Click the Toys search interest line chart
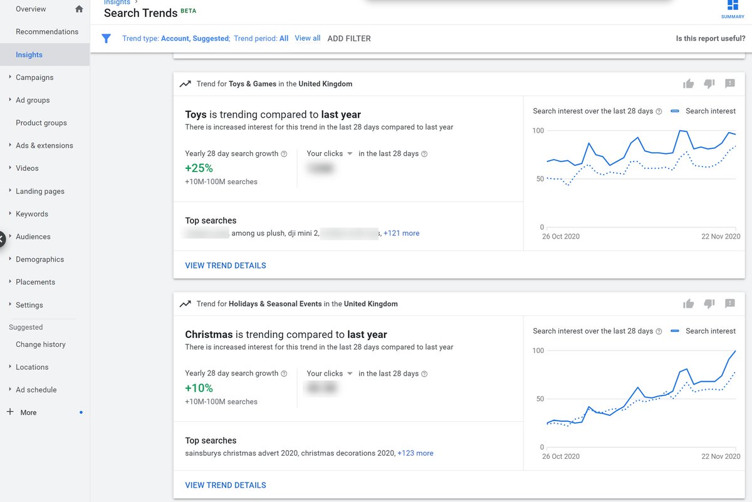This screenshot has height=502, width=752. point(640,178)
